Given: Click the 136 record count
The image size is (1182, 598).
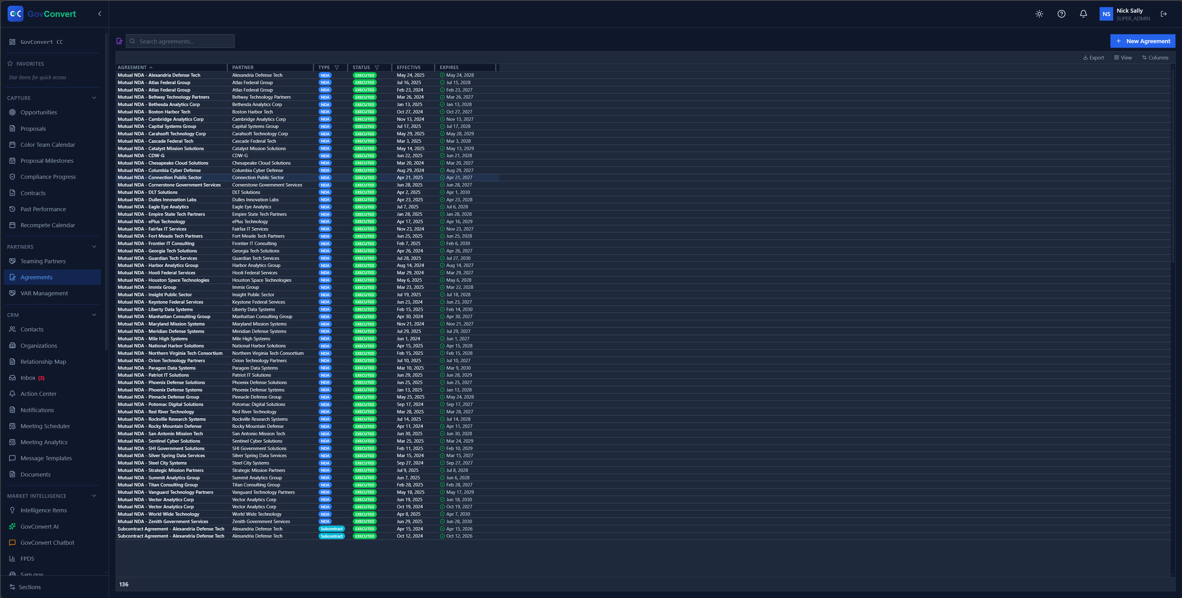Looking at the screenshot, I should point(124,584).
